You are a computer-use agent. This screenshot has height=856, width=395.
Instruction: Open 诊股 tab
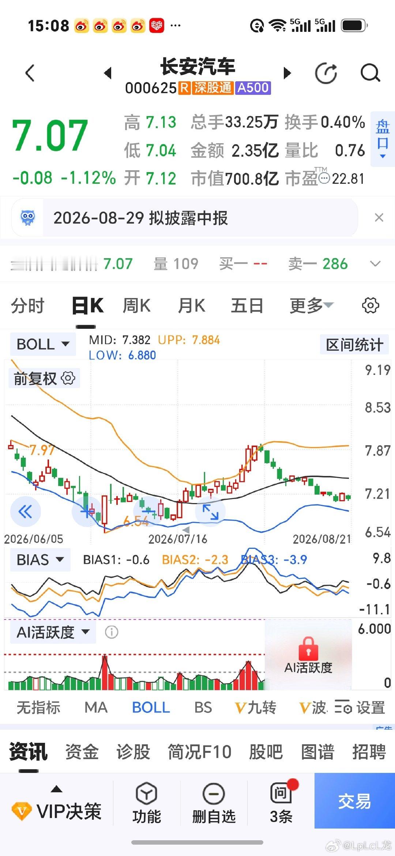click(133, 752)
